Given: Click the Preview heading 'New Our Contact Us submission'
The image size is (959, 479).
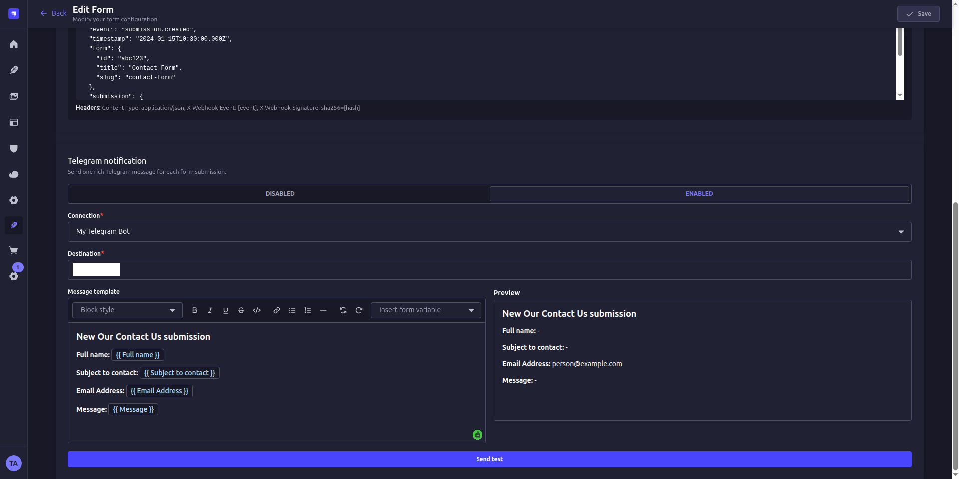Looking at the screenshot, I should tap(569, 314).
